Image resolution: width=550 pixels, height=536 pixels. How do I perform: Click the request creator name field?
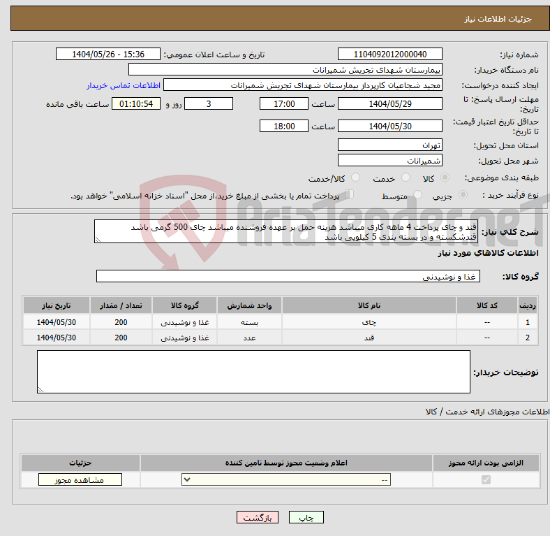[303, 85]
